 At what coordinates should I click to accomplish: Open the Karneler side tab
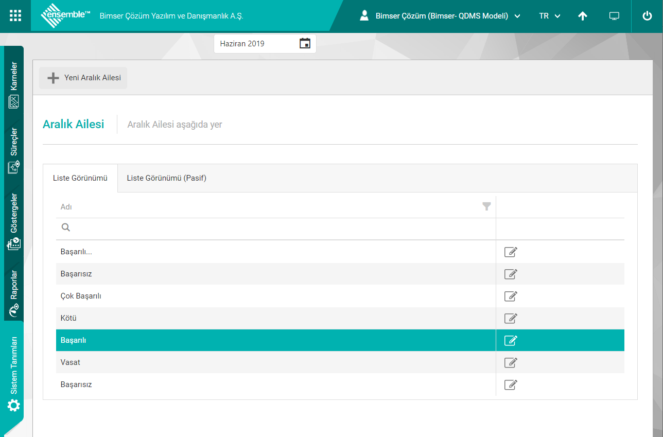[x=14, y=85]
